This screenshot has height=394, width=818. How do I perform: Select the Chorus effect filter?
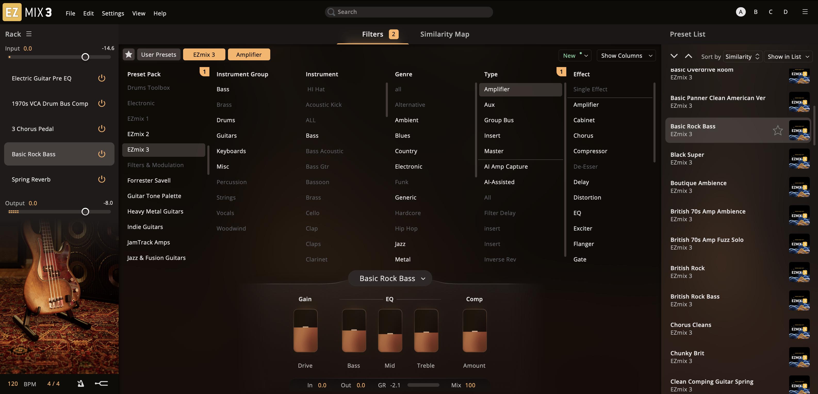click(x=583, y=136)
